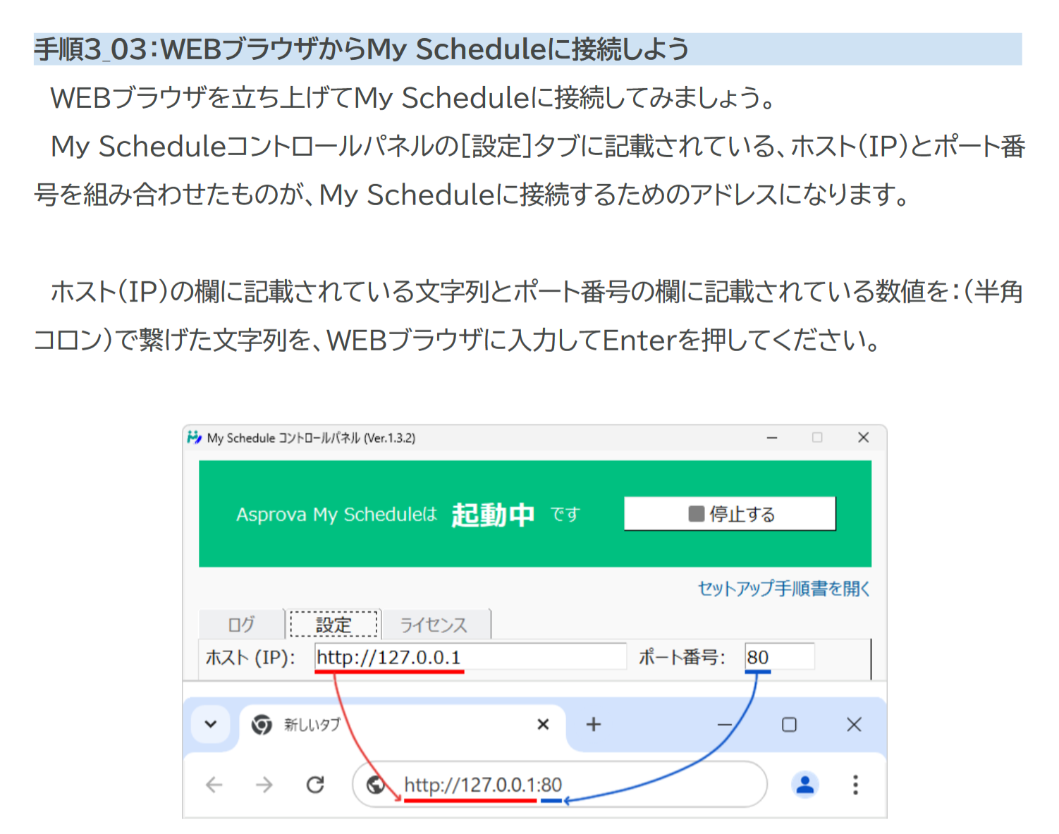Click the ポート番号 field showing 80
Viewport: 1059px width, 834px height.
[779, 656]
